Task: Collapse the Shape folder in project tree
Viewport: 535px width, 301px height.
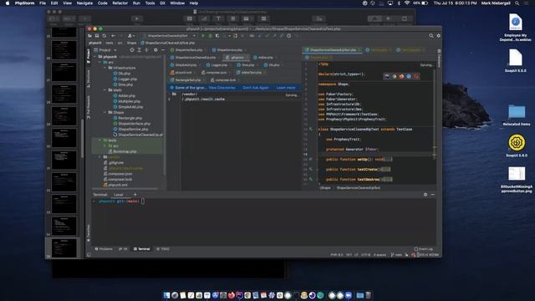Action: (105, 112)
